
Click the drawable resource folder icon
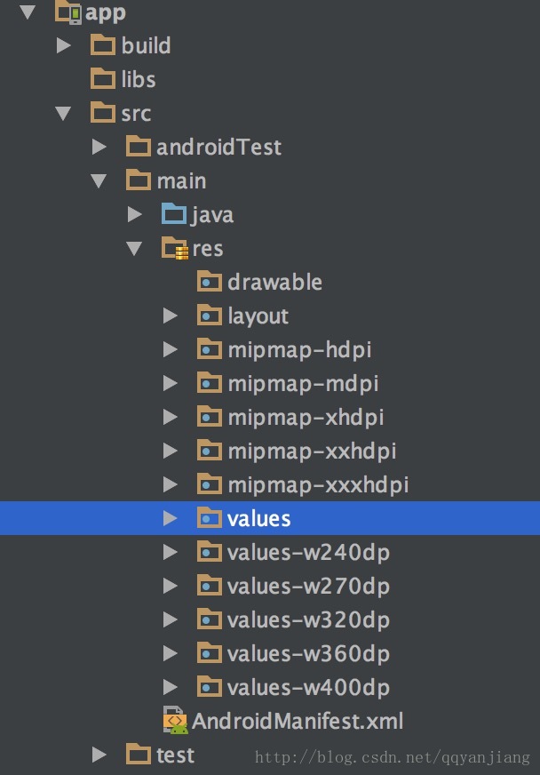(210, 282)
